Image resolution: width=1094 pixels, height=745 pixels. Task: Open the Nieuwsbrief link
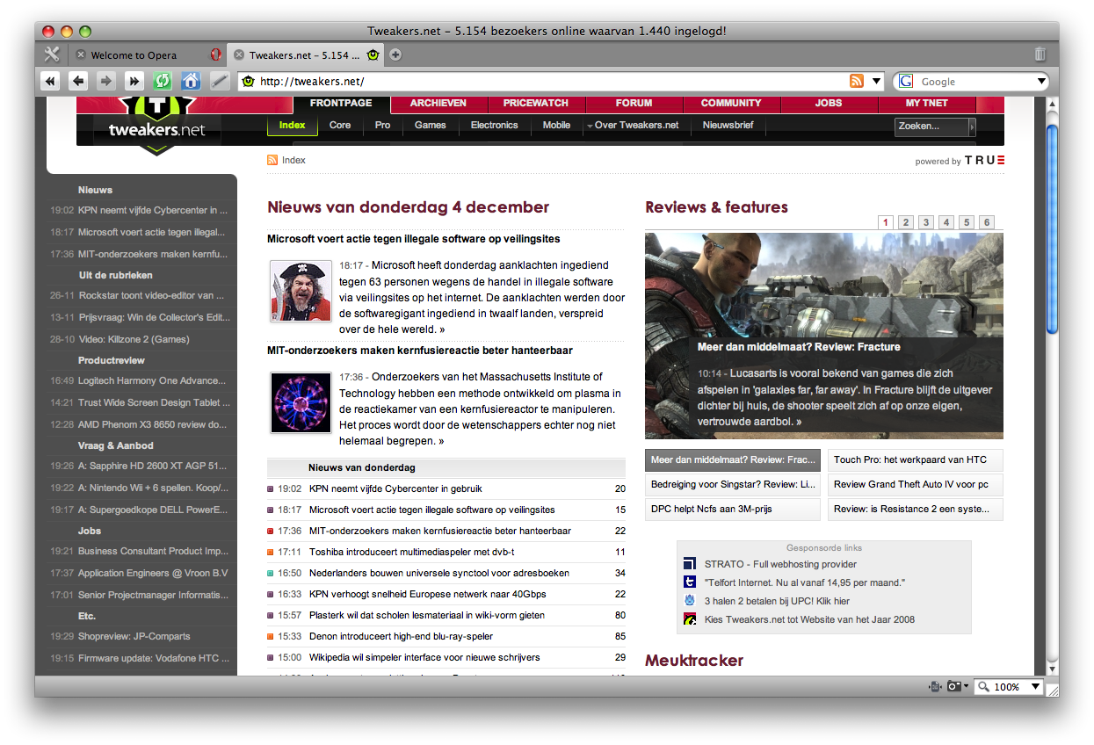pos(728,126)
